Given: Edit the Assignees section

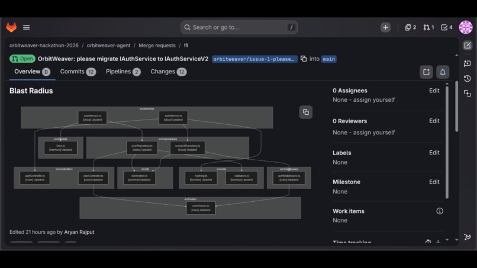Looking at the screenshot, I should pos(434,91).
